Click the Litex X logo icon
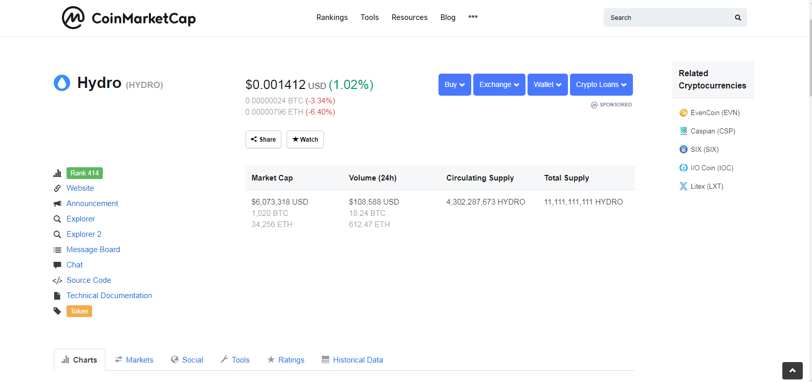 683,186
